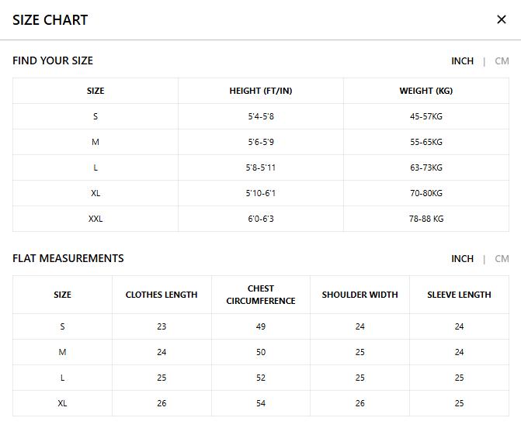Click the Weight (KG) column header
Screen dimensions: 521x428
[426, 91]
